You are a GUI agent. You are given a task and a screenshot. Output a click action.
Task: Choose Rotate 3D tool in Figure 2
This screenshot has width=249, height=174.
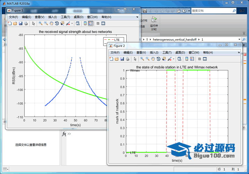[158, 59]
